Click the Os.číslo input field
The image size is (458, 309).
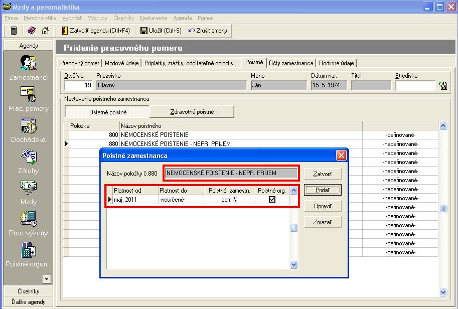(78, 85)
